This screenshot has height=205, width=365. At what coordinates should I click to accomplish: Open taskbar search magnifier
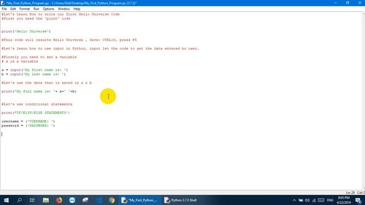pyautogui.click(x=19, y=200)
